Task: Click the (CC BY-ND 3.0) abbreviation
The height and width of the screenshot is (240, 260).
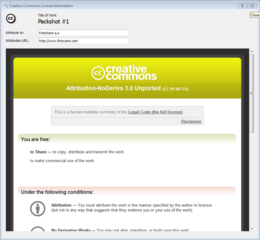Action: (175, 89)
